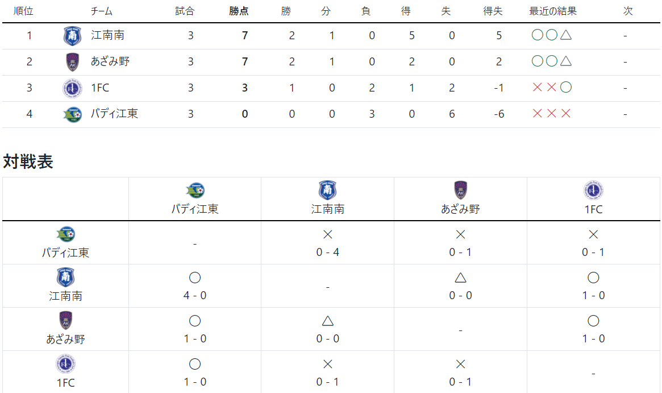Click the 江南南 crest in the matrix column header

[328, 190]
